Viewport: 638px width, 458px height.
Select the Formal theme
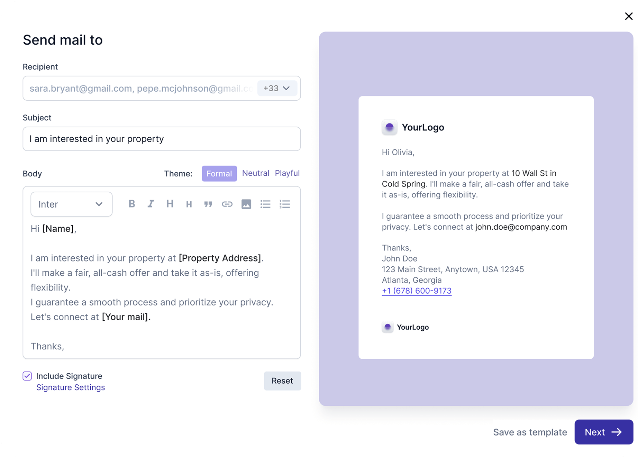pos(219,174)
